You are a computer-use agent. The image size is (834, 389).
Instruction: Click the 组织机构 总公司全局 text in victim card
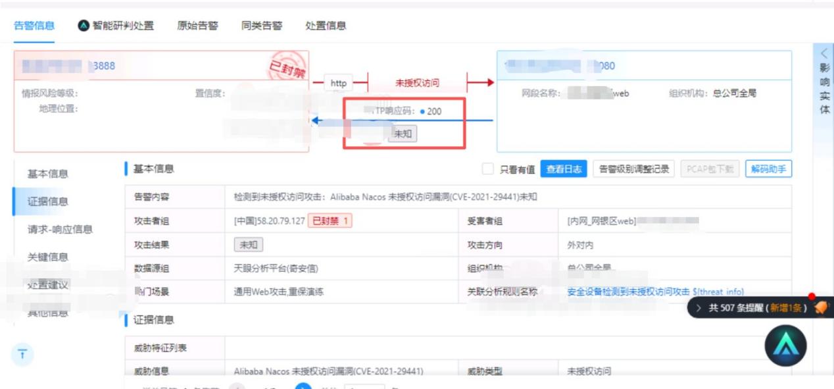(x=712, y=93)
